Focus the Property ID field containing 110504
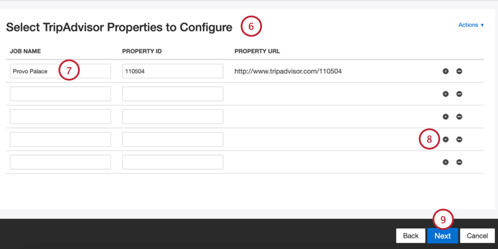This screenshot has width=498, height=249. (x=172, y=71)
